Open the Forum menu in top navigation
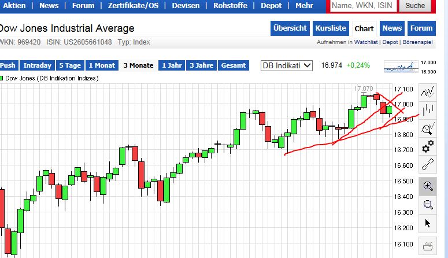448x258 pixels. click(x=83, y=5)
